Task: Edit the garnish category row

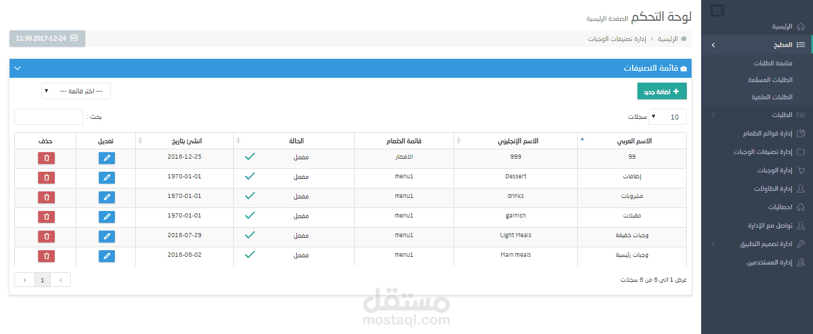Action: point(107,217)
